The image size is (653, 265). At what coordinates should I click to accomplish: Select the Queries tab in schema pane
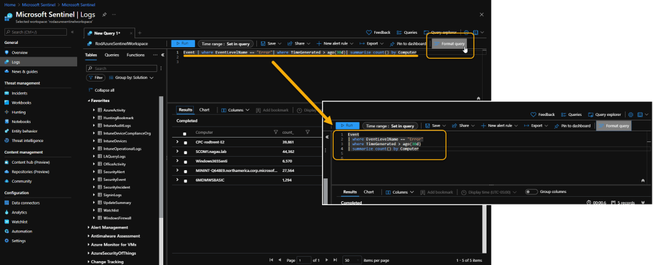tap(112, 55)
